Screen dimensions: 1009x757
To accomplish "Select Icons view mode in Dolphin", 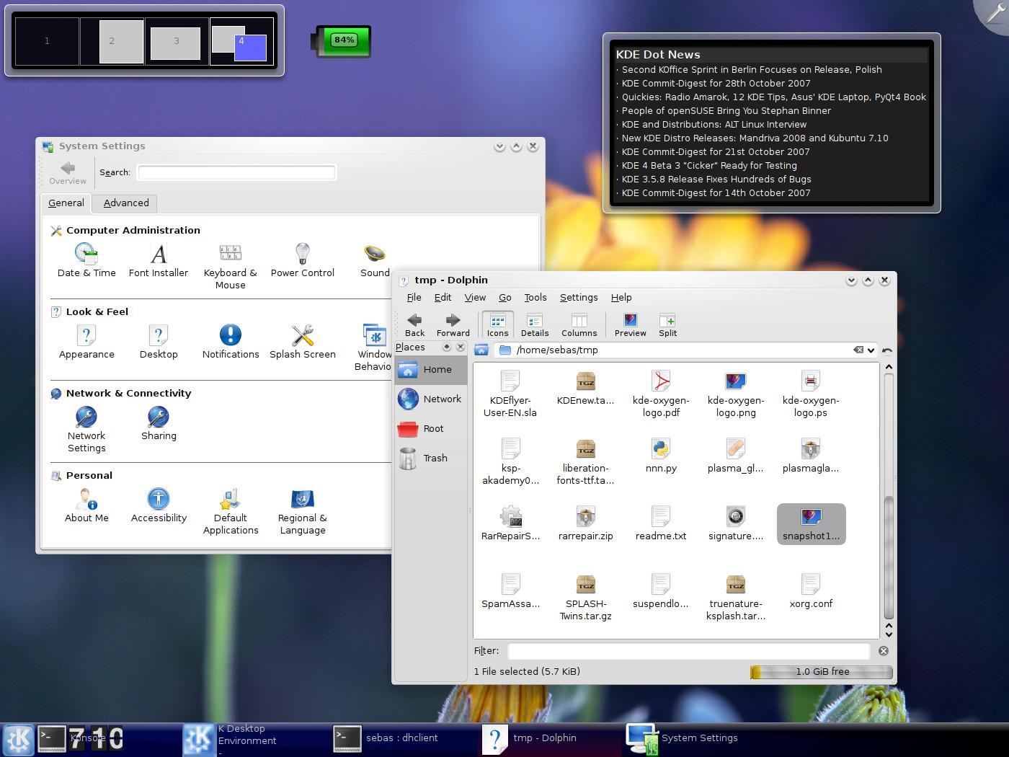I will (x=497, y=325).
